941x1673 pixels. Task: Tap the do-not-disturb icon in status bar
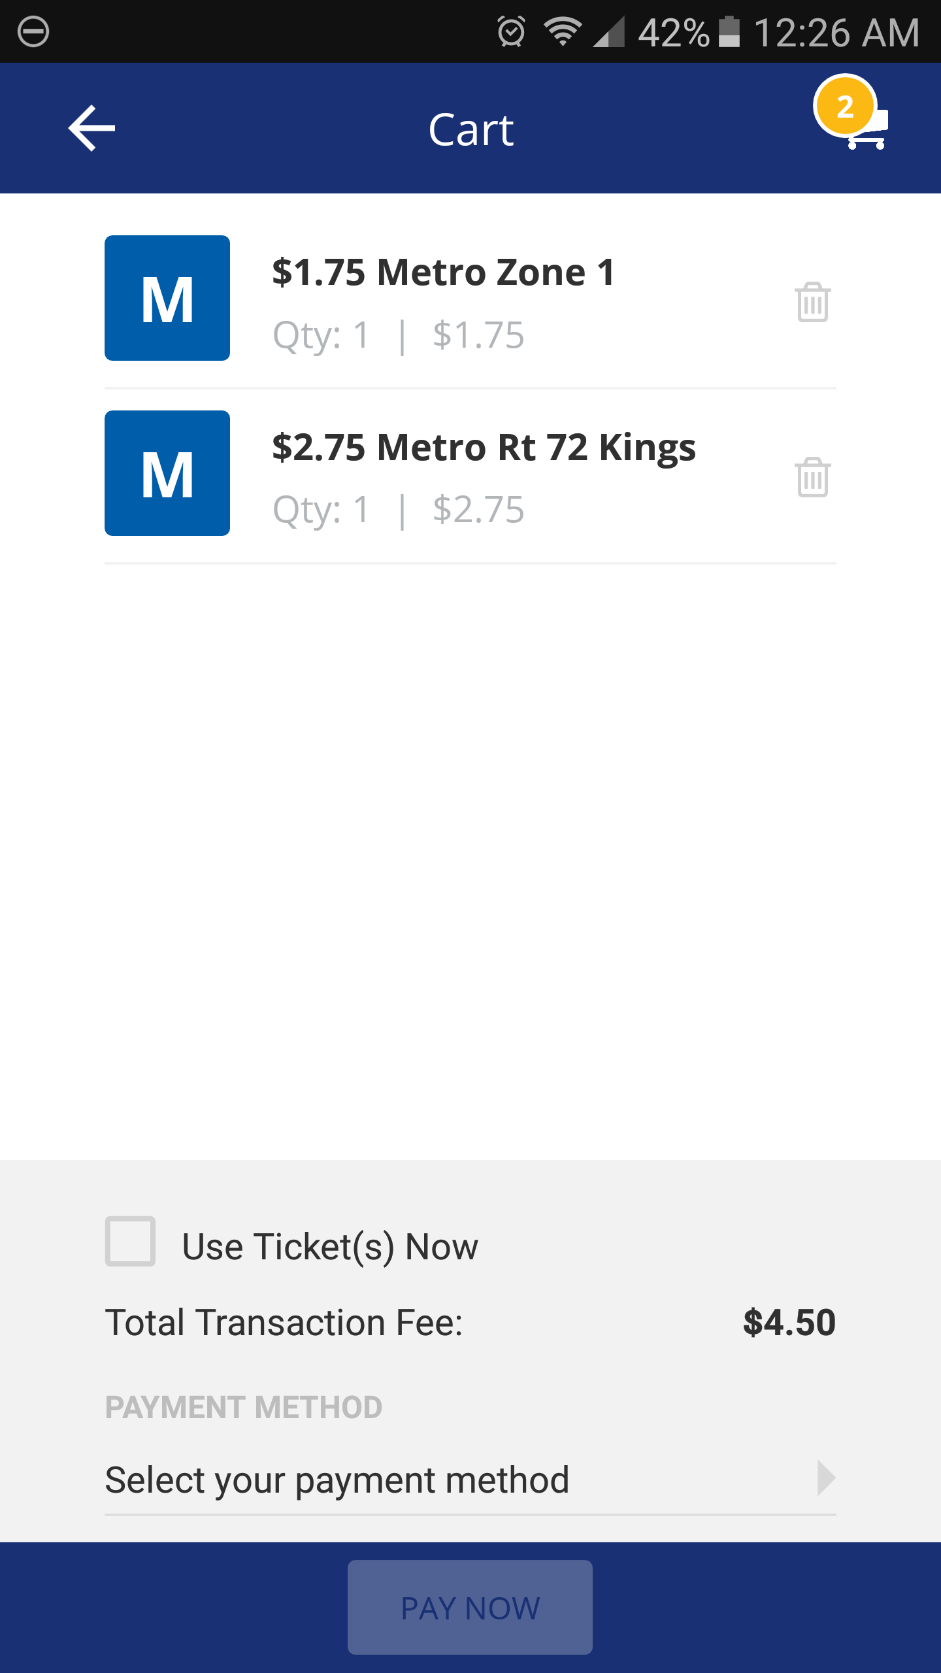click(33, 31)
